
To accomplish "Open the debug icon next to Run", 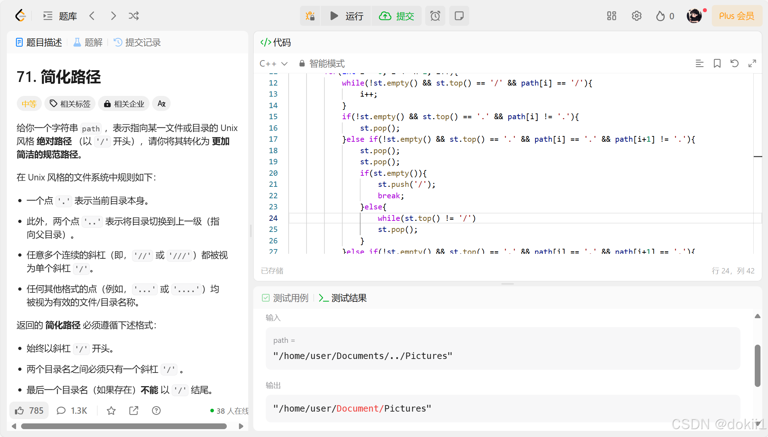I will (x=310, y=16).
